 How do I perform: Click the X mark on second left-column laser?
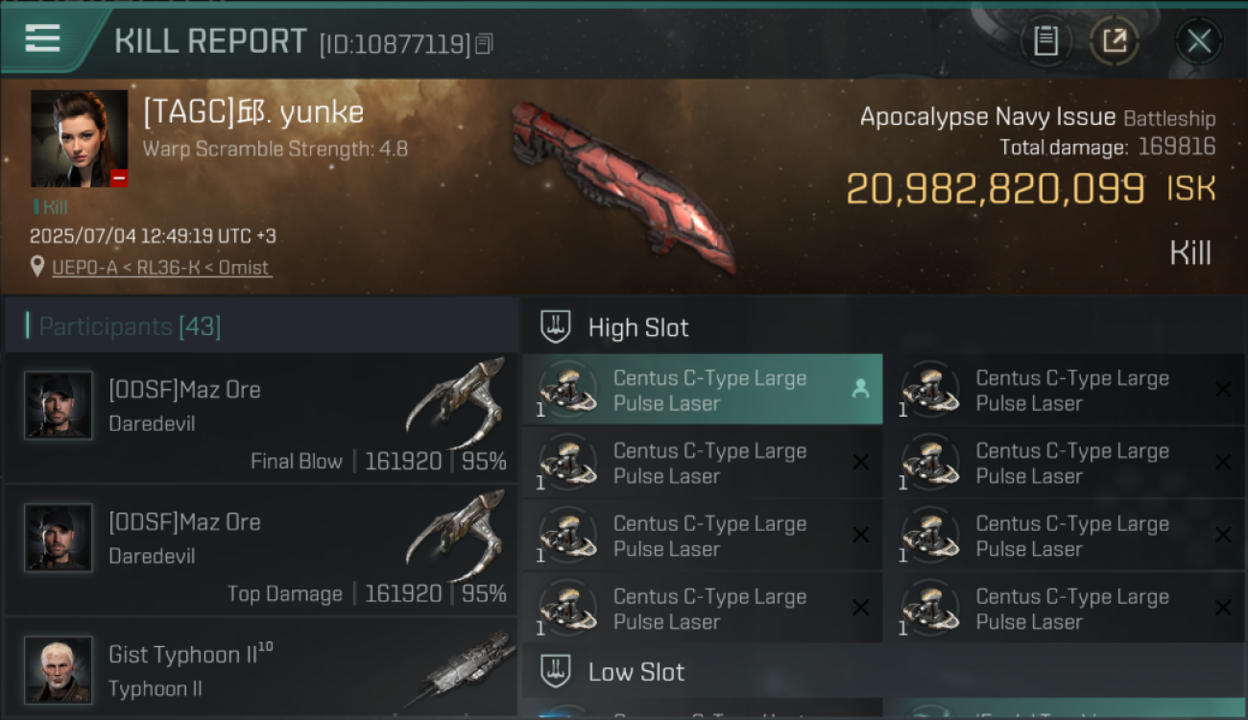(860, 462)
